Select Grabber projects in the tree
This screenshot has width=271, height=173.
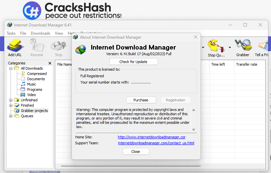coord(34,111)
